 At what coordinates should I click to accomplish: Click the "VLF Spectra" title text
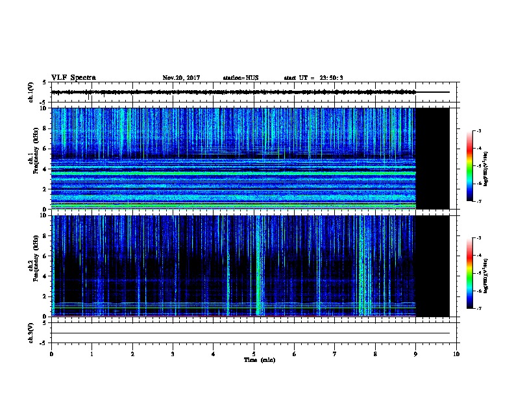click(73, 78)
